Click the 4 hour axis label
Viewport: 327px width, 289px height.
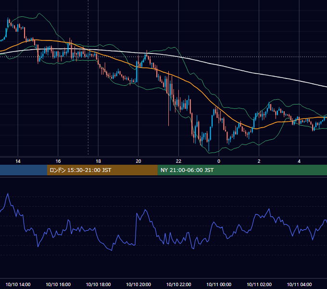coord(299,161)
